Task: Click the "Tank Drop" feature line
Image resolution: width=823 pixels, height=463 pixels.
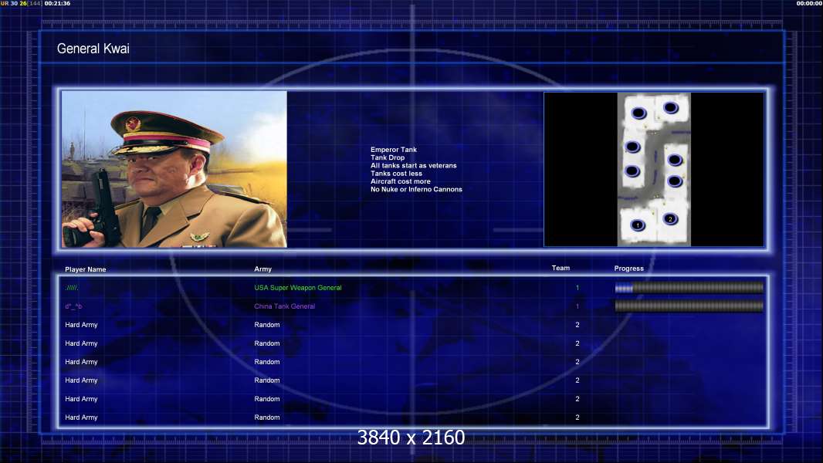Action: coord(388,157)
